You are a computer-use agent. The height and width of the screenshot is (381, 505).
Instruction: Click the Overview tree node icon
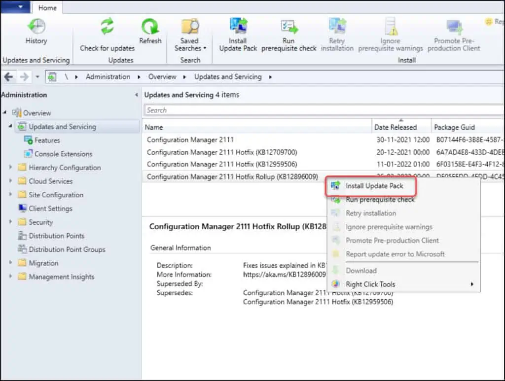tap(16, 113)
